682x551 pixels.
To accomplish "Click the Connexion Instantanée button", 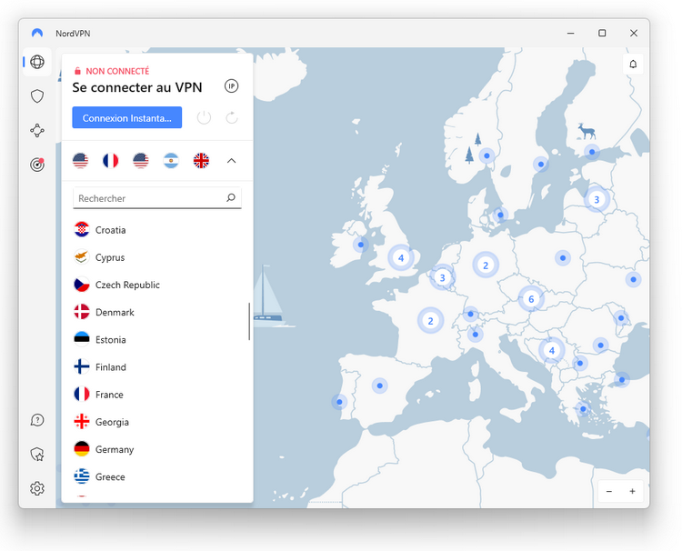I will pos(127,117).
